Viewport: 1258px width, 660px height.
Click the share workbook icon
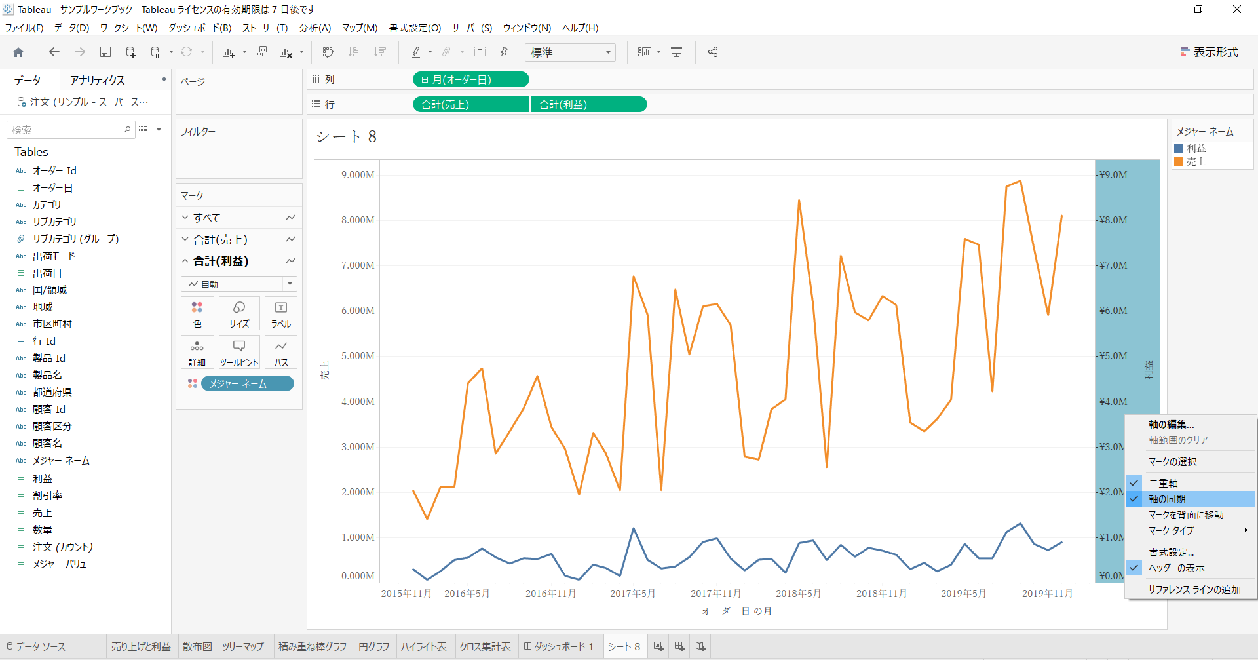(713, 52)
